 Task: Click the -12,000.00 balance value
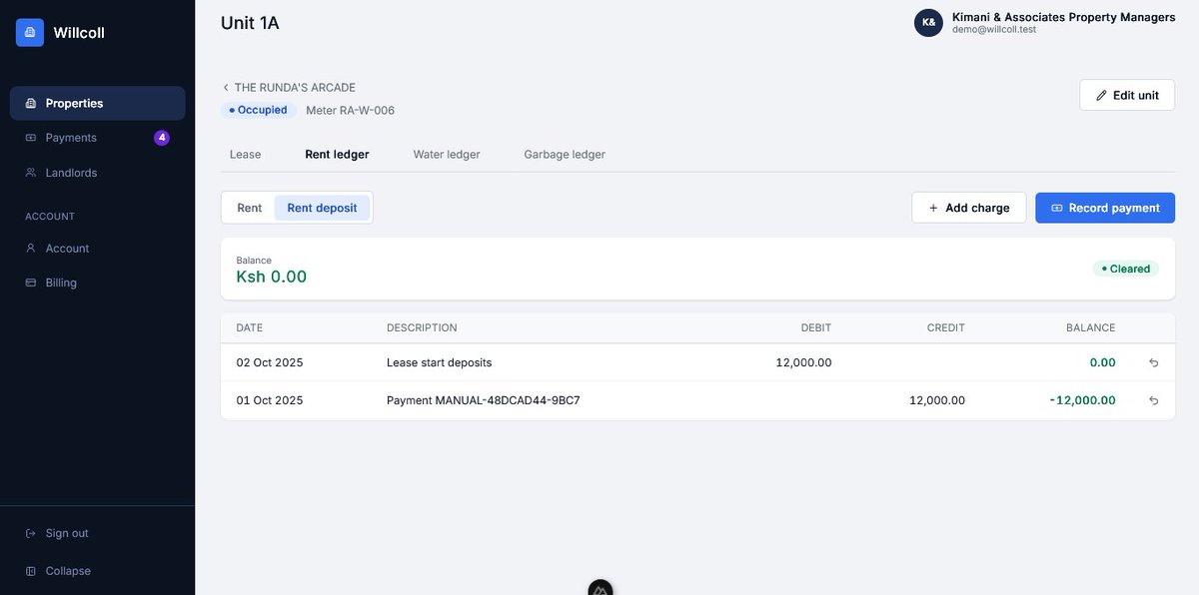pyautogui.click(x=1083, y=400)
